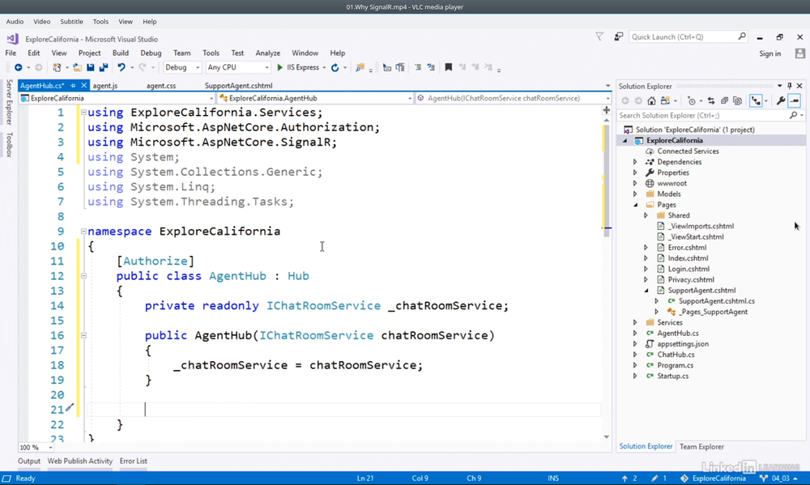Open the Server Explorer side tab
The width and height of the screenshot is (810, 485).
pyautogui.click(x=9, y=102)
